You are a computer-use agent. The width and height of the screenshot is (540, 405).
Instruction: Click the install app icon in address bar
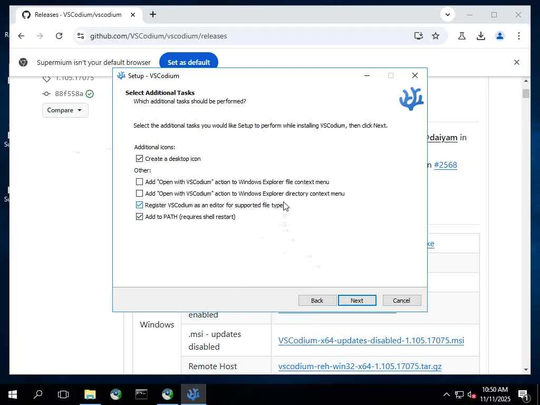(x=418, y=36)
